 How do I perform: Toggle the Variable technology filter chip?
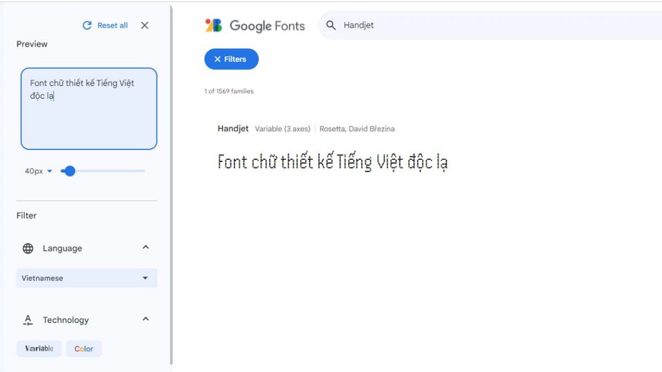point(39,349)
